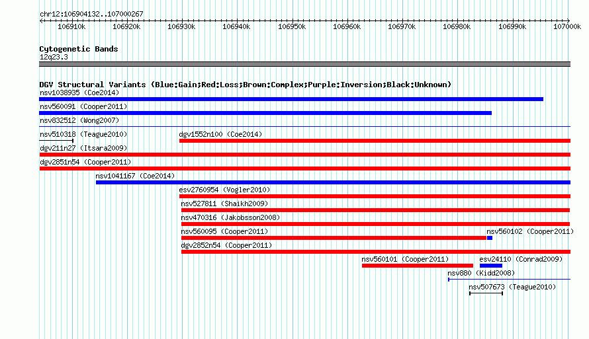Click the dgv2852n54 (Cooper2011) red bar
The image size is (589, 339).
pyautogui.click(x=376, y=252)
